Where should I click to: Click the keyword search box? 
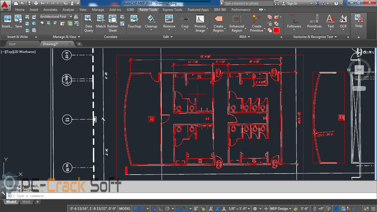(249, 4)
